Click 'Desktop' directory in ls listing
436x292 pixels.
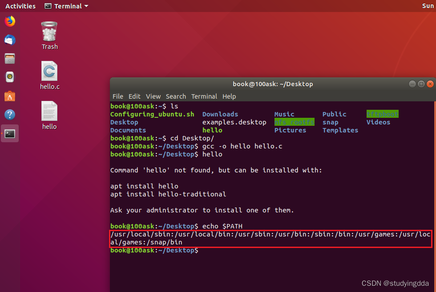click(124, 122)
